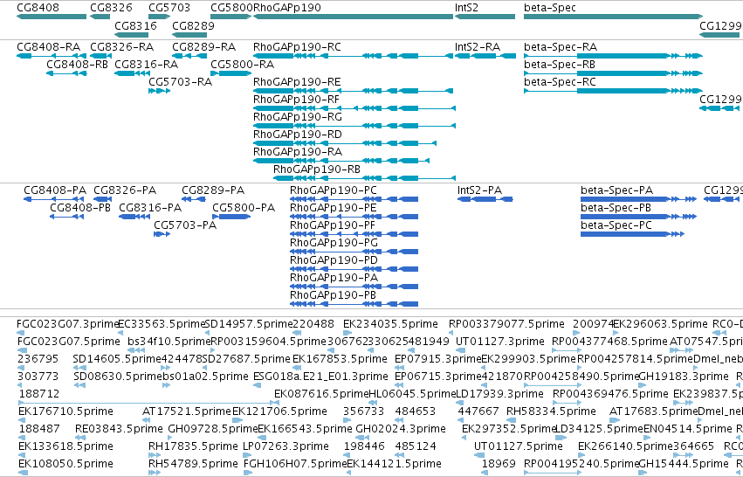The width and height of the screenshot is (743, 477).
Task: Select the beta-Spec-RC transcript label
Action: pos(561,82)
